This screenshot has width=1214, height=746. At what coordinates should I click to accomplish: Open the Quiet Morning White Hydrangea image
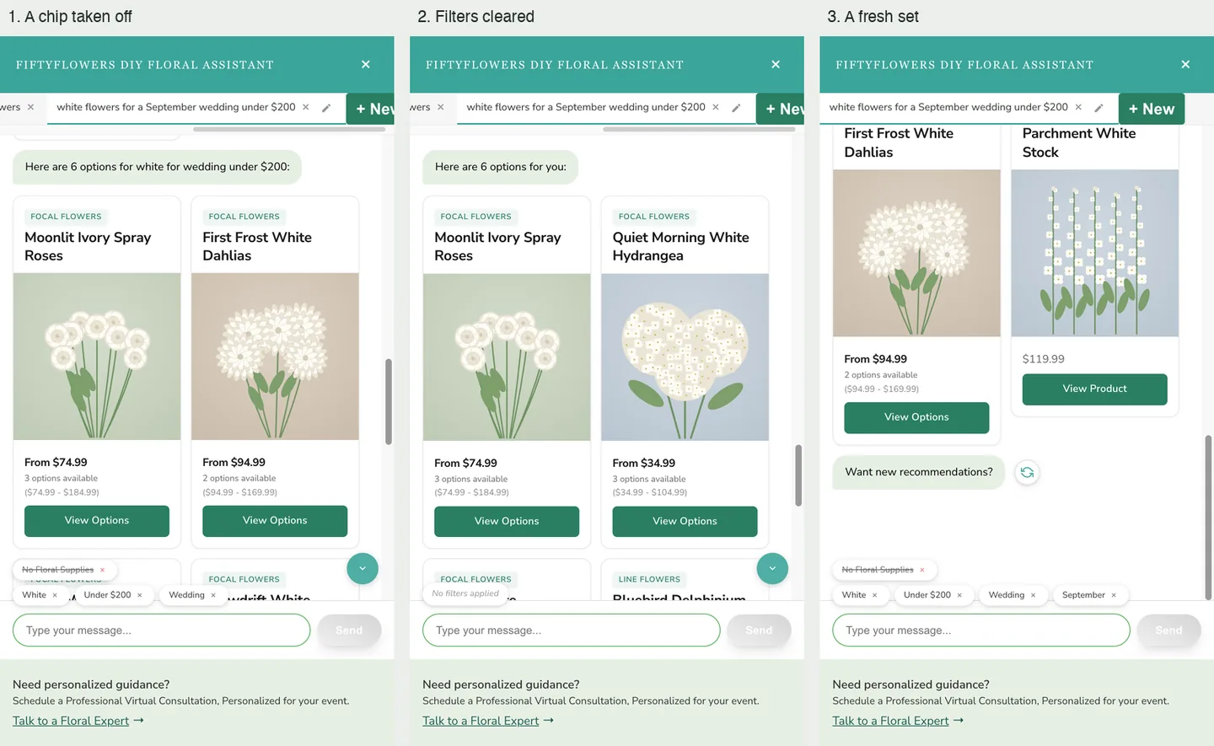[x=685, y=357]
